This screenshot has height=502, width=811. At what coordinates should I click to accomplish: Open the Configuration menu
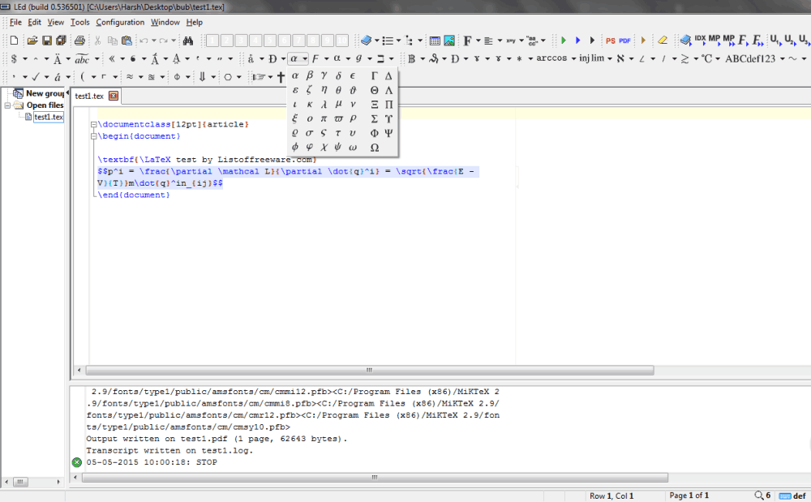(x=120, y=22)
